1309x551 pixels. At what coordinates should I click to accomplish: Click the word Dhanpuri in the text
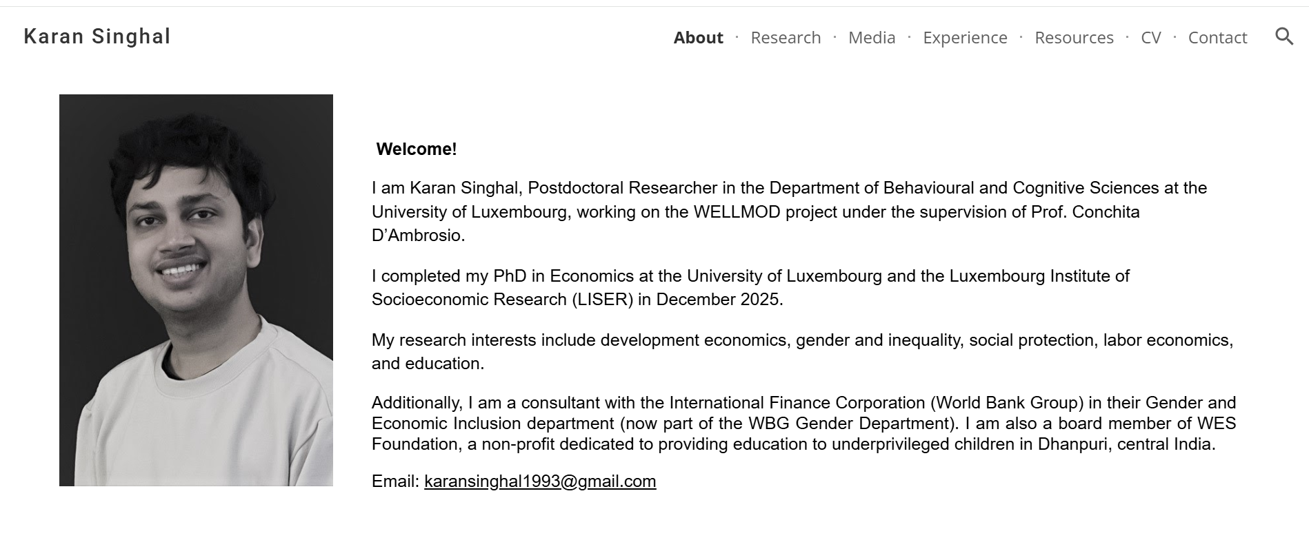(1074, 444)
